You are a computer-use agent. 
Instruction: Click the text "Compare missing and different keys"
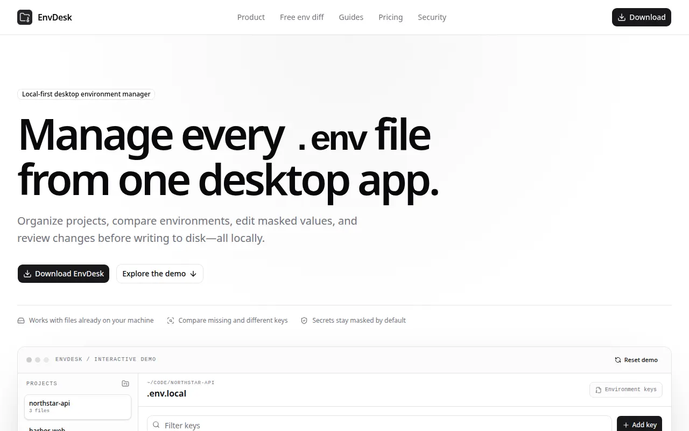[x=233, y=321]
